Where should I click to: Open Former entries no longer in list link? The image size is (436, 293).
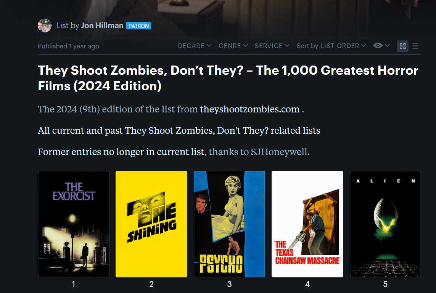[121, 152]
